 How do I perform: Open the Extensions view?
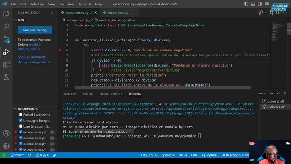click(6, 65)
